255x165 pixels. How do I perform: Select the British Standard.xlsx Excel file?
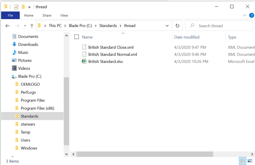coord(106,61)
